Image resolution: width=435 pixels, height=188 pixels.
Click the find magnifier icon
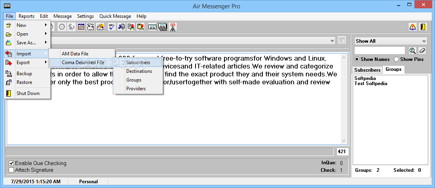(412, 51)
